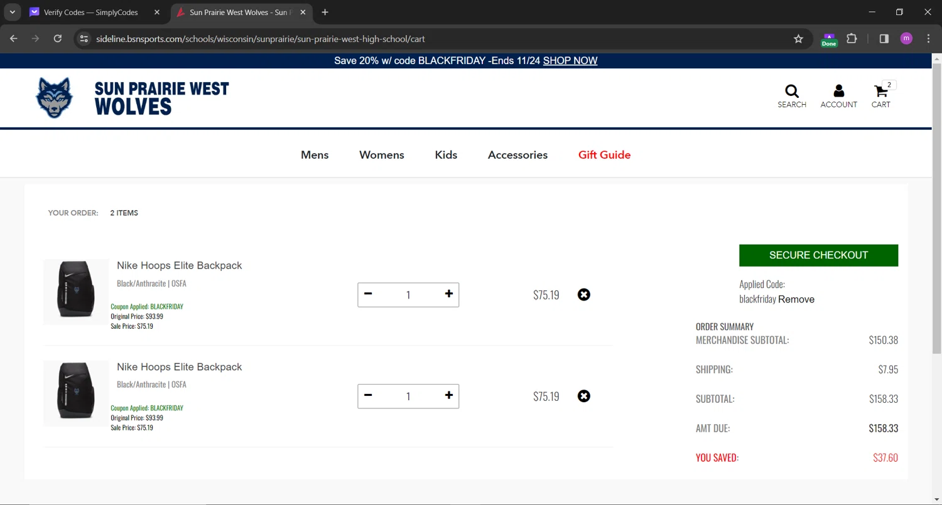Open a new browser tab
The image size is (942, 505).
[x=325, y=13]
